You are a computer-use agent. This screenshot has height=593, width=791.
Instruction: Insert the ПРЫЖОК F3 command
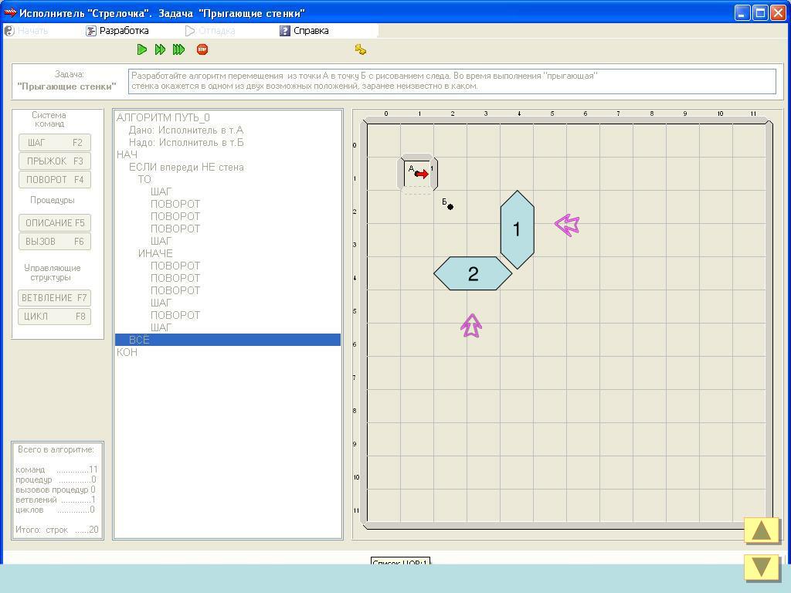[x=55, y=161]
